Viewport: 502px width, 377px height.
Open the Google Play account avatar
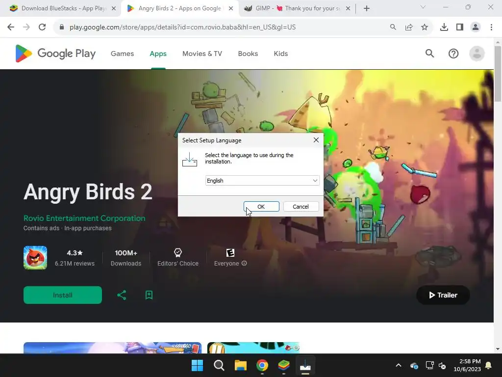click(x=477, y=53)
